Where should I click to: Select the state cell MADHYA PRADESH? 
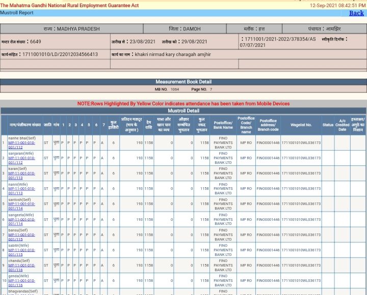click(x=72, y=28)
